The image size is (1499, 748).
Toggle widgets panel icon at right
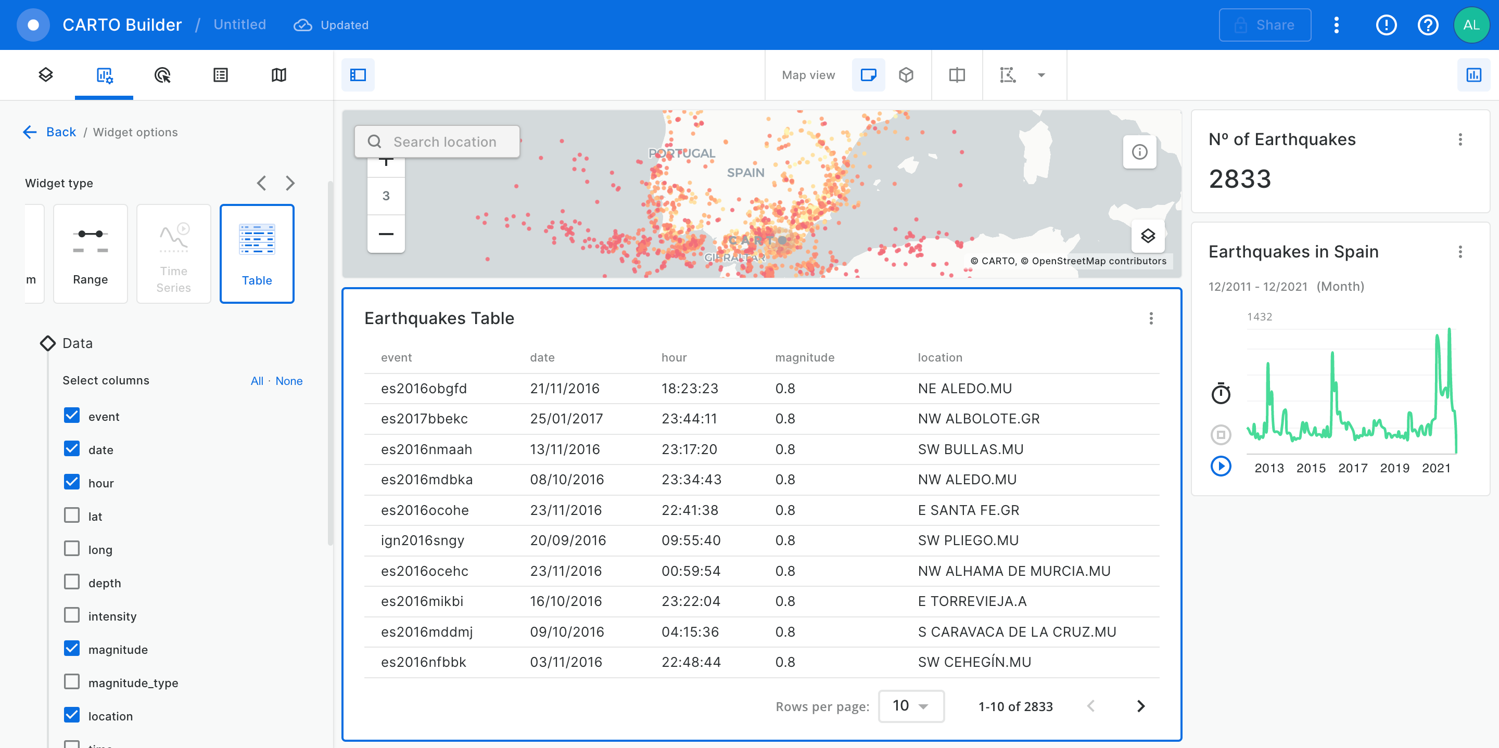pos(1473,75)
